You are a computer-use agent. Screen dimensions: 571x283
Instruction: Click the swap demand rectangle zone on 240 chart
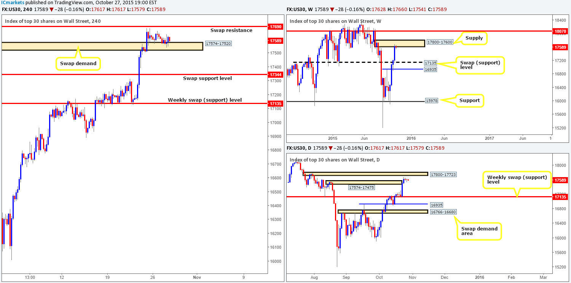102,46
